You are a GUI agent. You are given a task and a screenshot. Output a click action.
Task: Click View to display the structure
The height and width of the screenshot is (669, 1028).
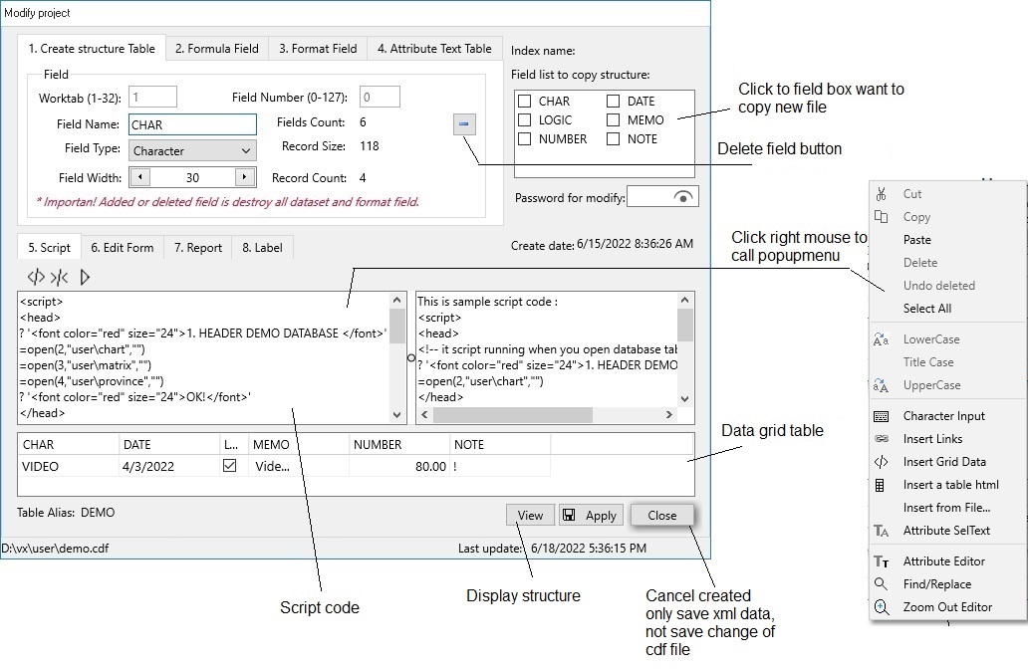tap(530, 515)
